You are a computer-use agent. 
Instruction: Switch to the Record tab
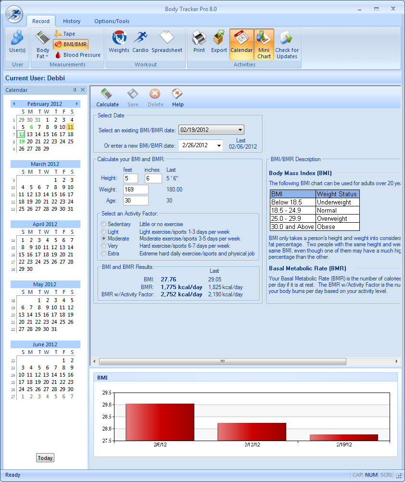41,21
